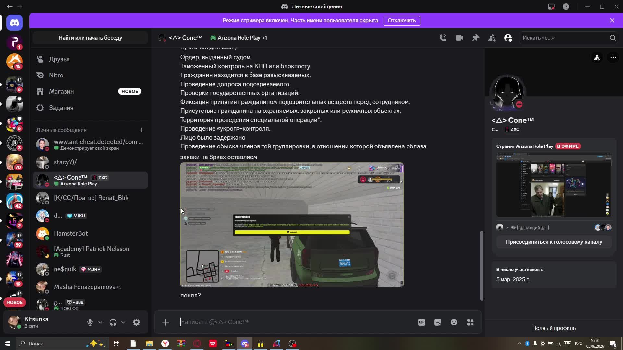Navigate back with the arrow
This screenshot has height=350, width=623.
tap(10, 6)
